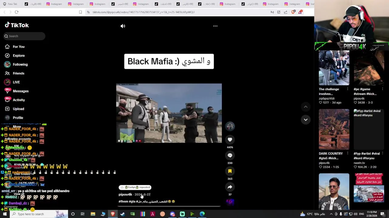Click the TikTok logo
389x218 pixels.
(17, 25)
